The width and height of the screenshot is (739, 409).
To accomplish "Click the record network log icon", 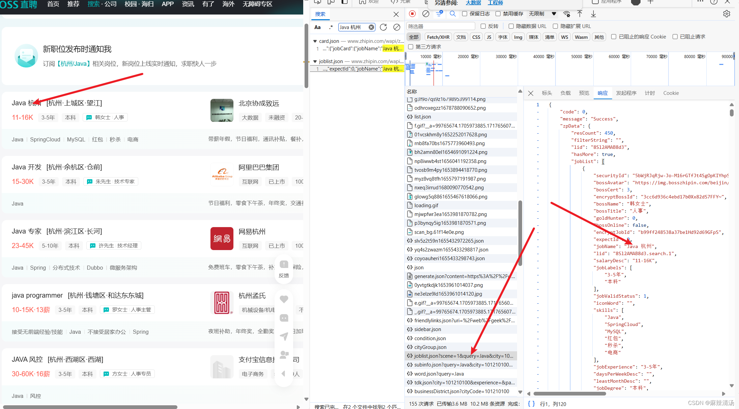I will [x=412, y=14].
